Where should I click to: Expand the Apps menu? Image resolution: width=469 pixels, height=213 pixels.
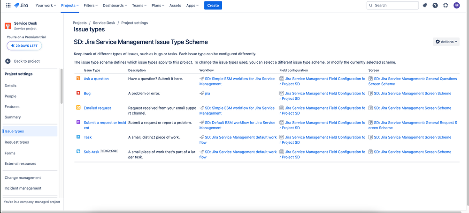[192, 5]
